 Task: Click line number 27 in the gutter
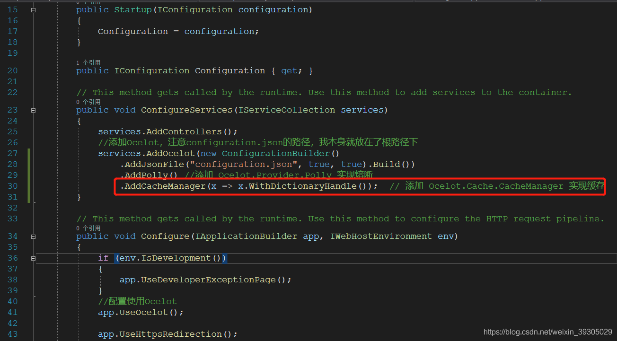pyautogui.click(x=13, y=153)
